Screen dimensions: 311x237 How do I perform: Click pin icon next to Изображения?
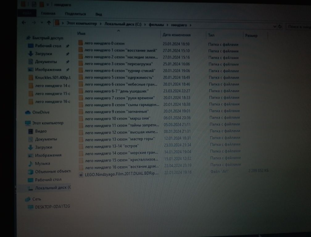(x=68, y=70)
